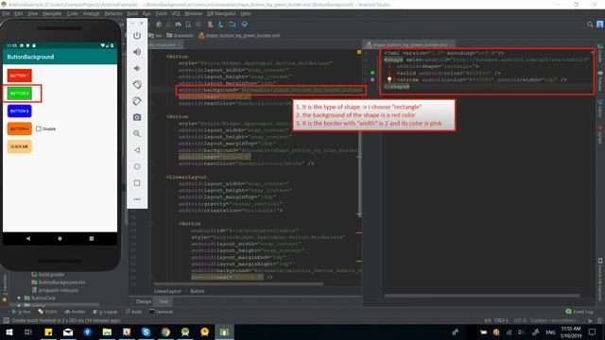The height and width of the screenshot is (340, 605).
Task: Open the Profiler tool window
Action: click(76, 312)
